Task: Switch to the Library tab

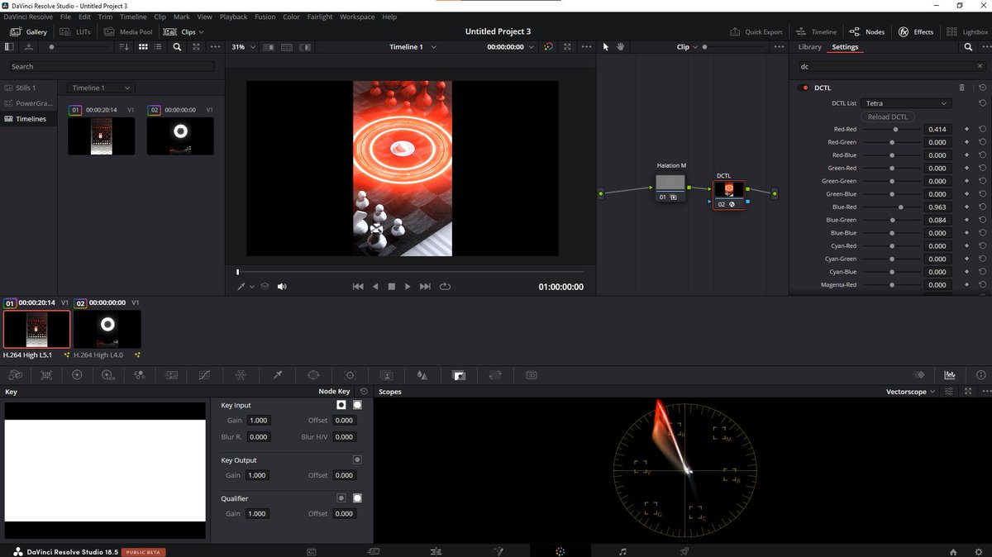Action: pyautogui.click(x=810, y=47)
